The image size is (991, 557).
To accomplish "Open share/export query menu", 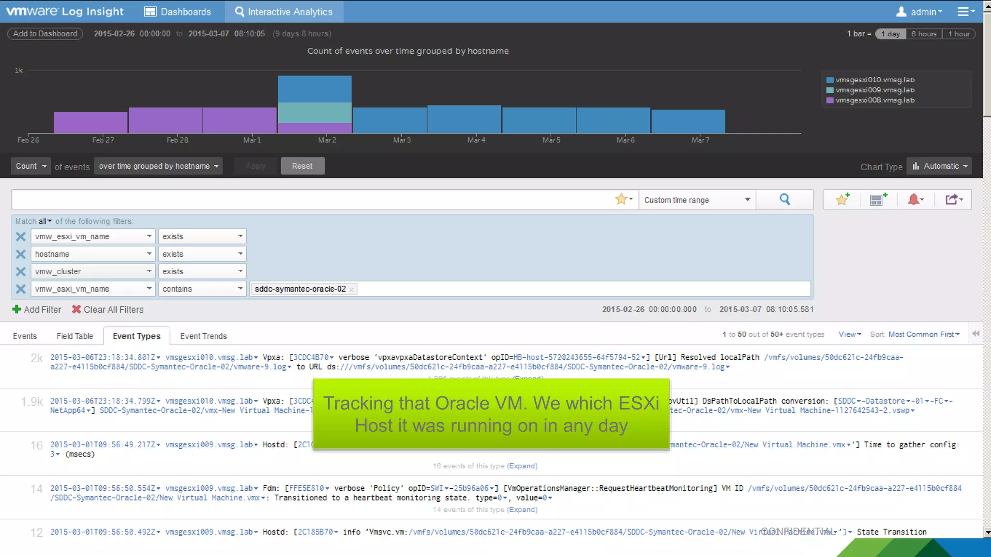I will click(x=954, y=199).
